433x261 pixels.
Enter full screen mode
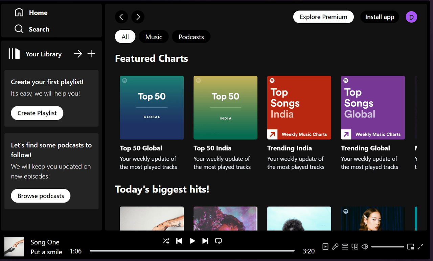click(420, 247)
